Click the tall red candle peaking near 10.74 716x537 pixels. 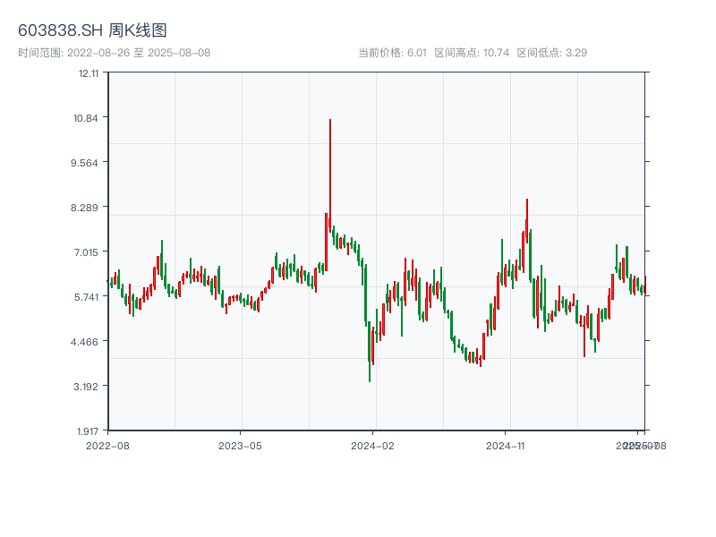pos(330,175)
